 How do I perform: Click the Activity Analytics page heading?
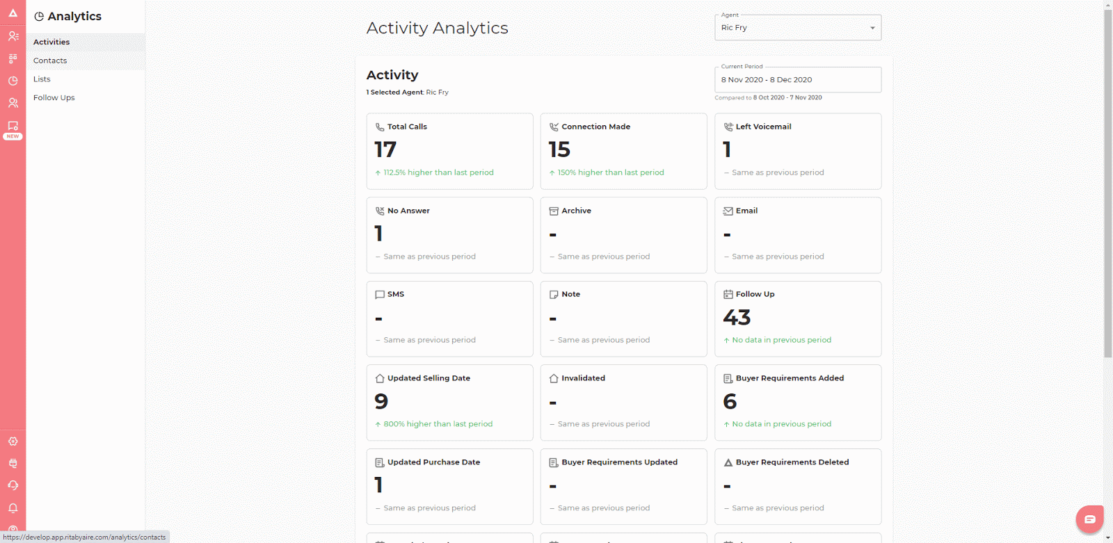438,28
